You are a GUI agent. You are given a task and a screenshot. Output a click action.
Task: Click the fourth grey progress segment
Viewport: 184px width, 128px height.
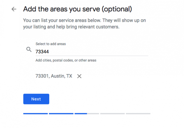coord(112,113)
